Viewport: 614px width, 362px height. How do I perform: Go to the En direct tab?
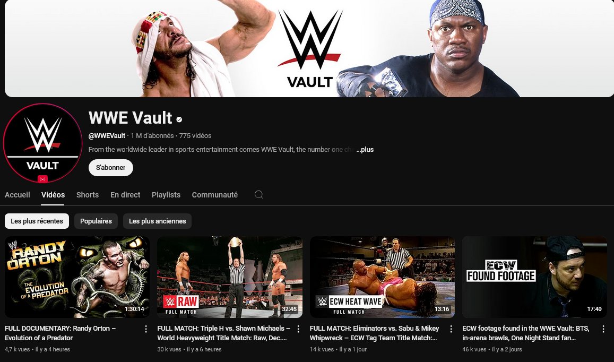(x=125, y=195)
